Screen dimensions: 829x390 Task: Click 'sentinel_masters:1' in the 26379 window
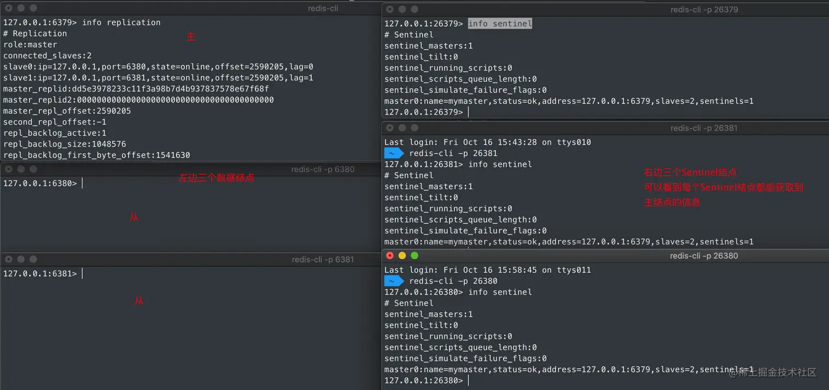tap(429, 46)
